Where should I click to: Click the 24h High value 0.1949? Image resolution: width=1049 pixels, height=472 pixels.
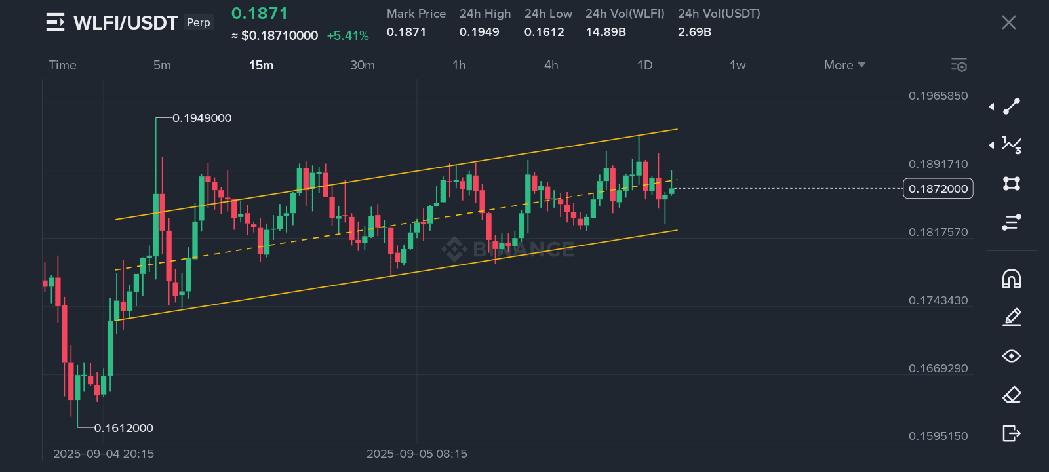(x=479, y=32)
